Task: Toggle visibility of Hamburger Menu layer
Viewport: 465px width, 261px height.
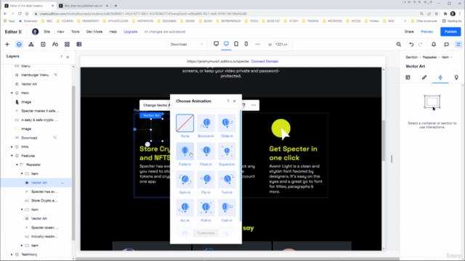Action: pos(55,75)
